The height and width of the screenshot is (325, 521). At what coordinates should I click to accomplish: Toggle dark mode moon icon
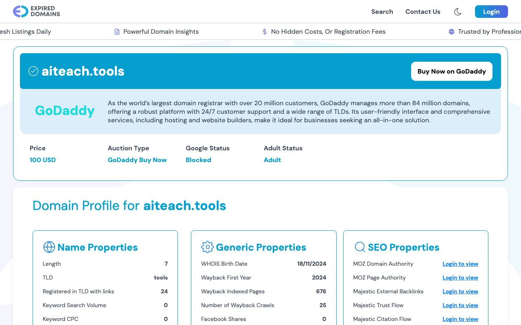coord(458,12)
